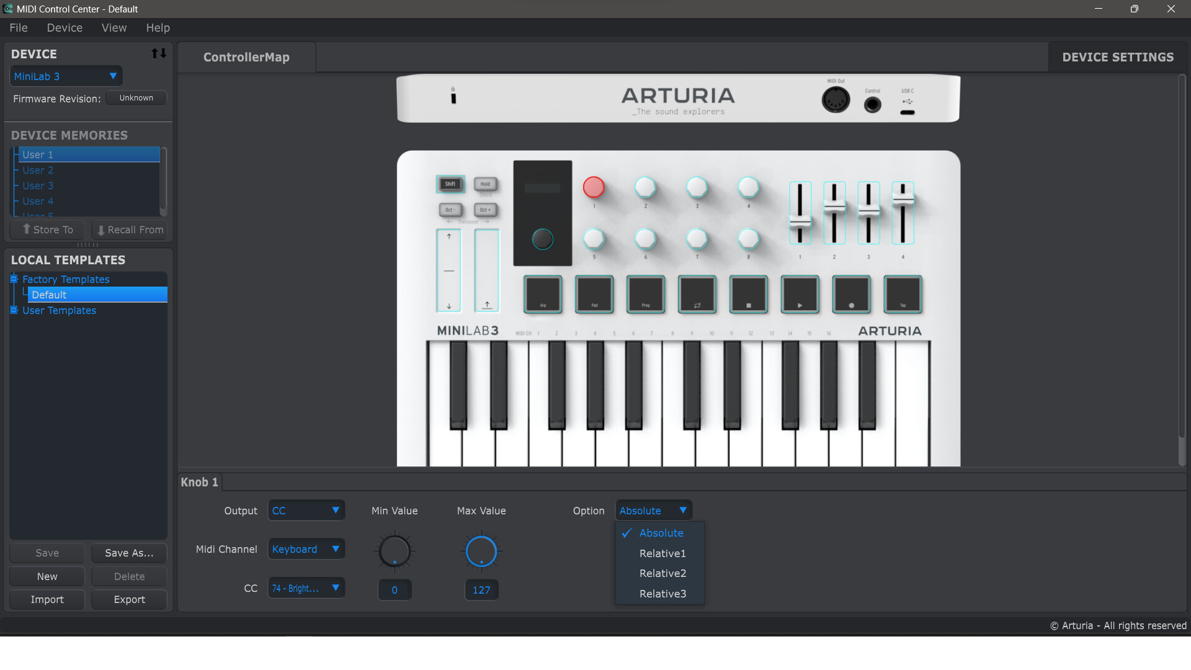Select the Tap pad
1191x670 pixels.
[903, 294]
